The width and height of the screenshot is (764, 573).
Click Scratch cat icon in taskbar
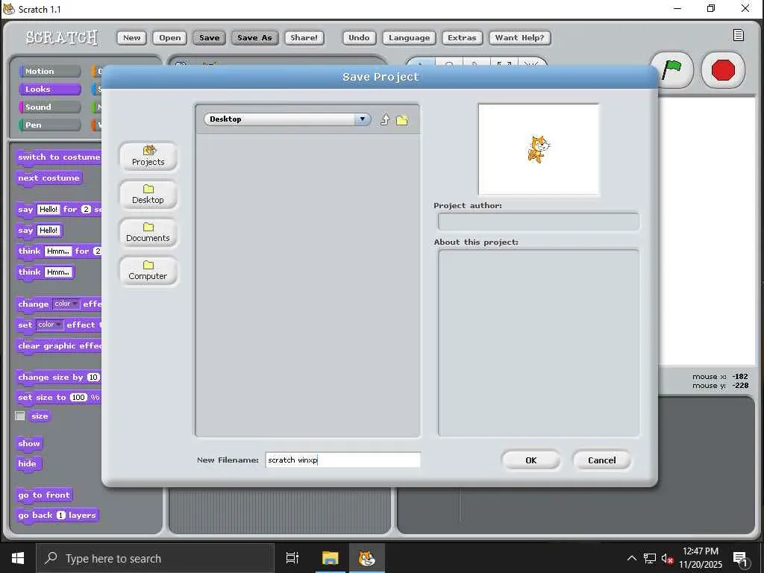click(x=367, y=558)
